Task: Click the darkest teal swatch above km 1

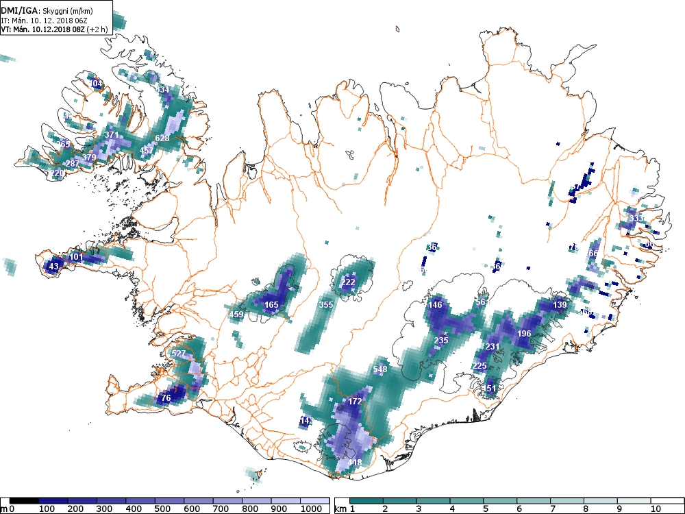Action: tap(366, 501)
